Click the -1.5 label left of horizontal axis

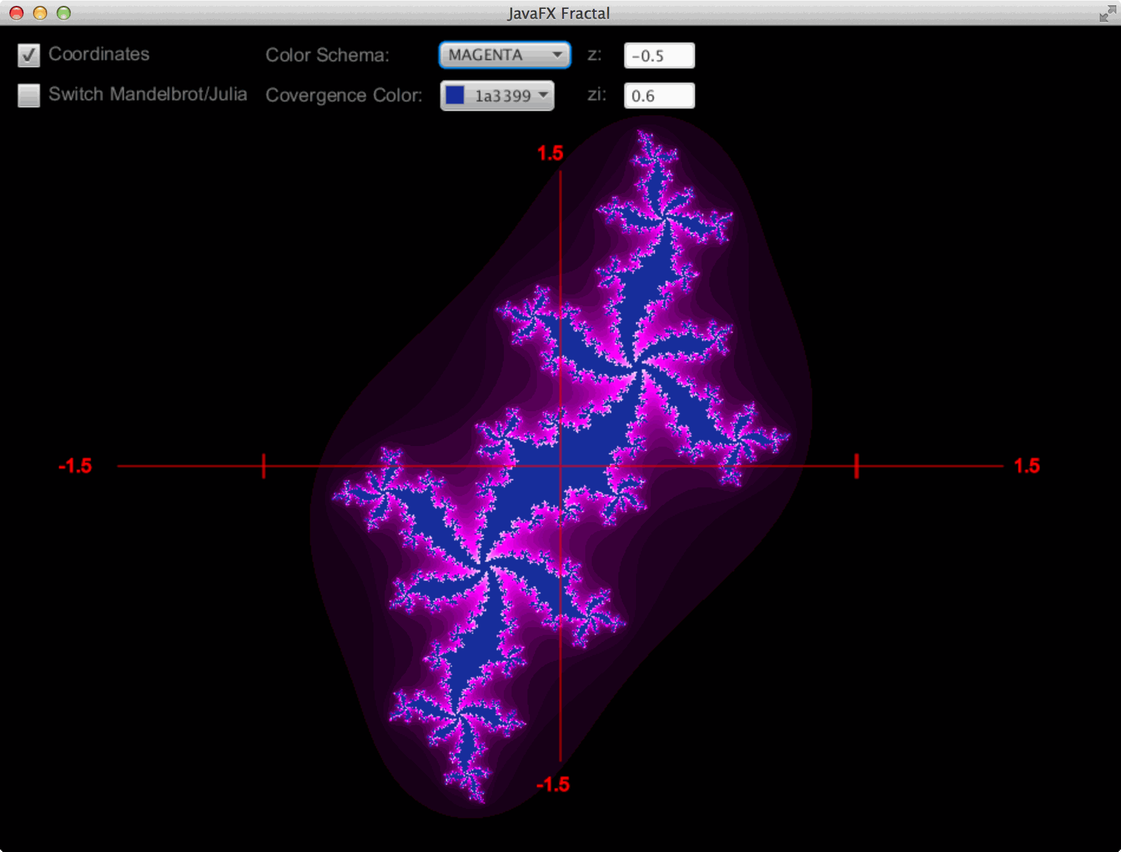click(76, 466)
